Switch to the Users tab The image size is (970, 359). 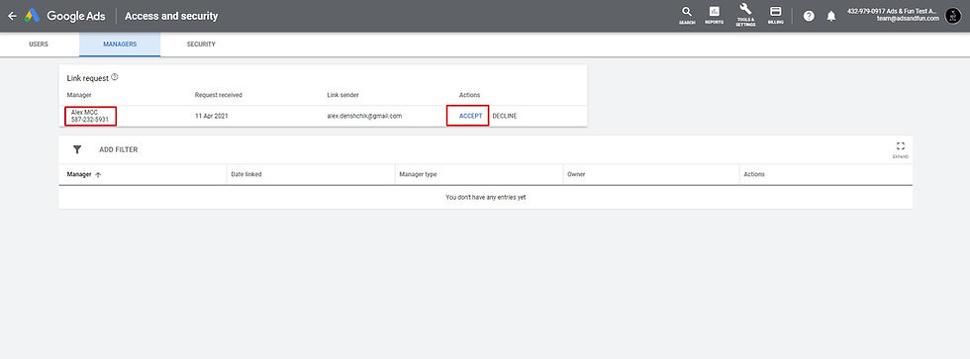tap(39, 45)
